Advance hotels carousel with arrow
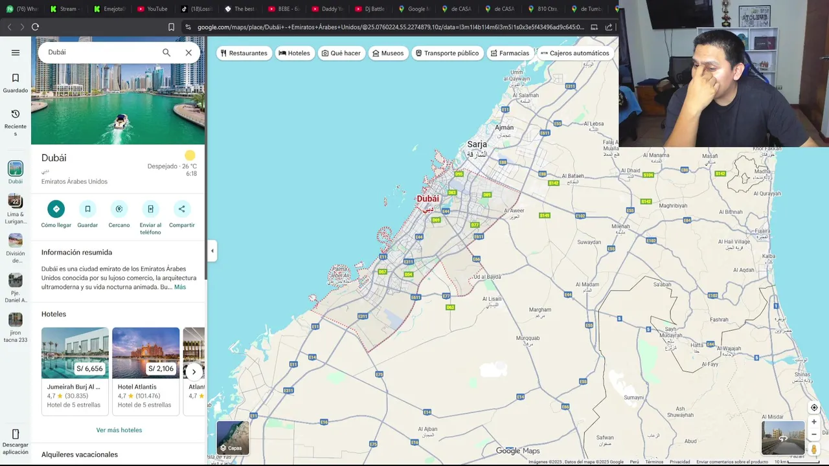 194,372
